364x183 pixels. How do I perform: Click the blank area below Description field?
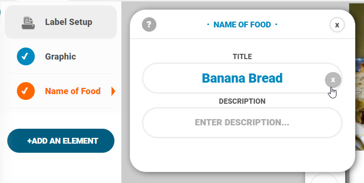(x=242, y=154)
